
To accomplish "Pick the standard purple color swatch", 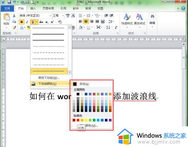I will coord(110,120).
